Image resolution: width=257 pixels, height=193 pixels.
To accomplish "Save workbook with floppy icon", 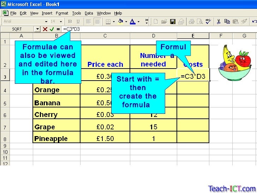I will [x=173, y=22].
